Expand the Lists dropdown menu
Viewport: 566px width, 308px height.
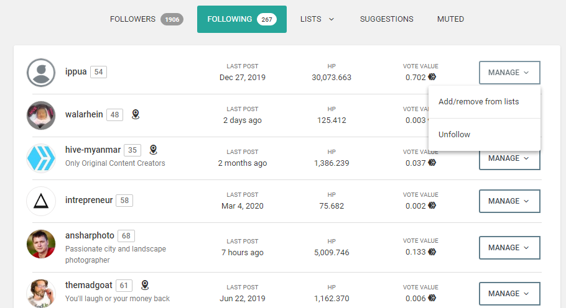tap(317, 19)
